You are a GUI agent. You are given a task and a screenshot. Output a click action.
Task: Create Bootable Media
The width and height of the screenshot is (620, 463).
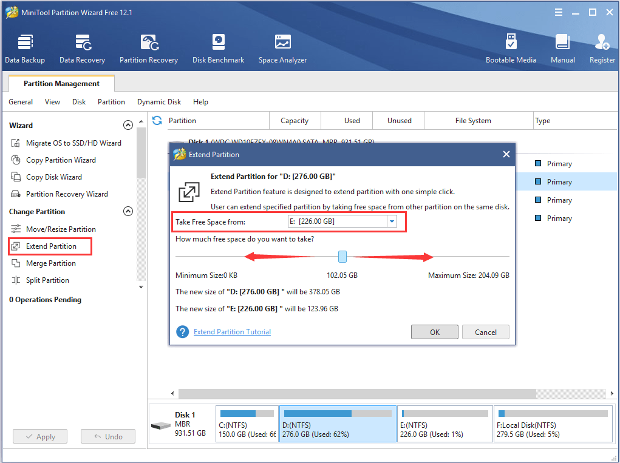coord(511,49)
